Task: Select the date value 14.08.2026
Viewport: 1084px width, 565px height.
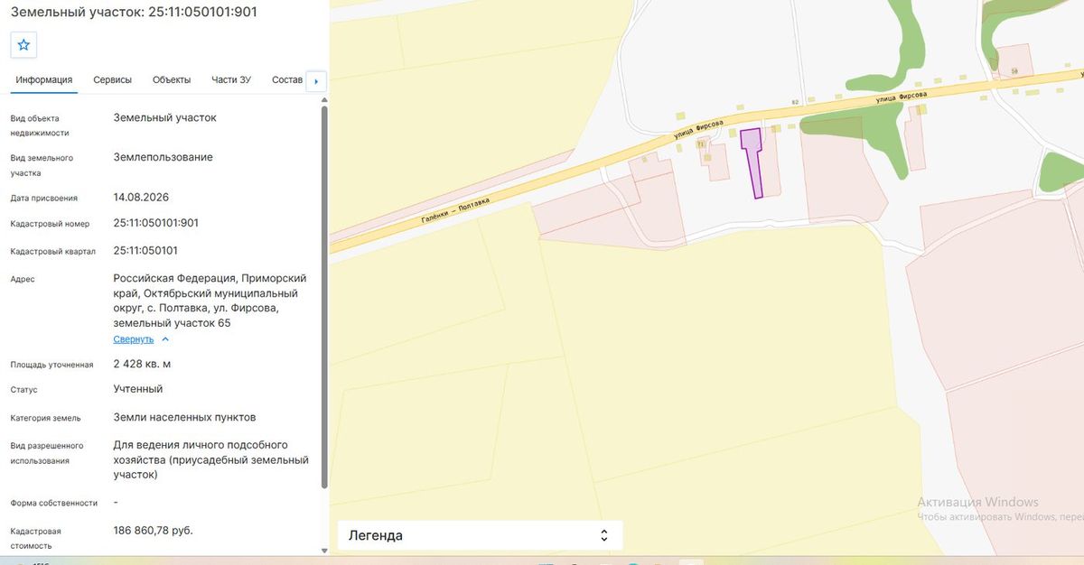Action: 141,197
